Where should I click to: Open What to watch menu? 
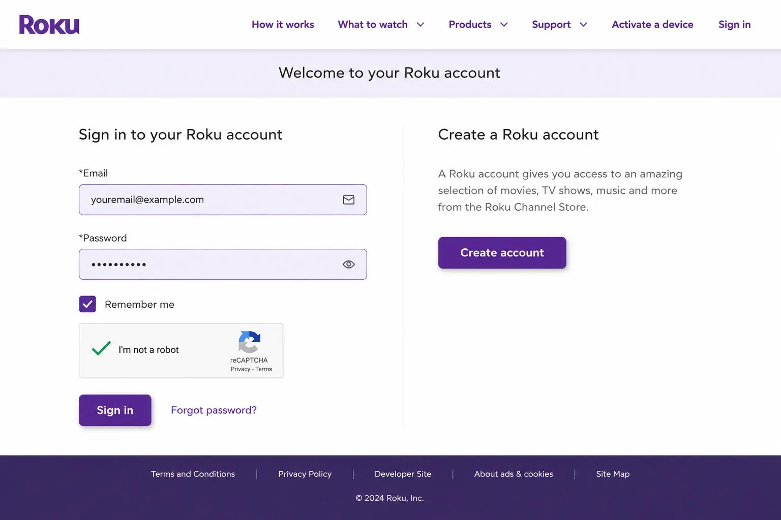tap(373, 24)
